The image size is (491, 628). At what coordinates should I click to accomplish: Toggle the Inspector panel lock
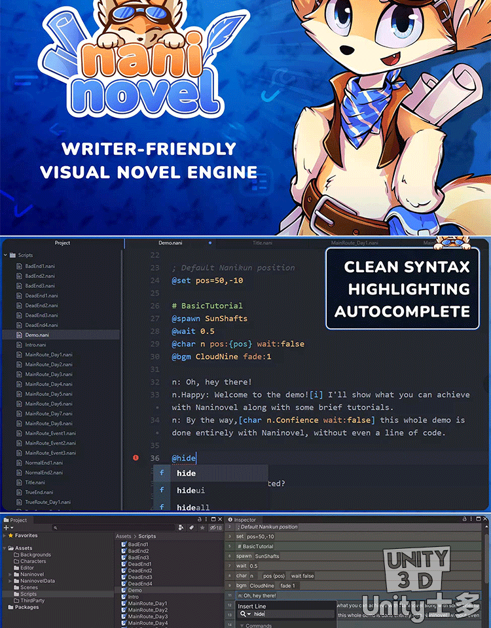(465, 519)
